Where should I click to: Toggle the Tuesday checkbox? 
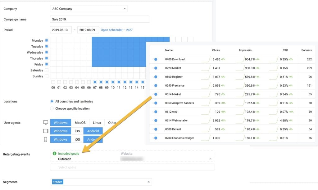pyautogui.click(x=47, y=47)
